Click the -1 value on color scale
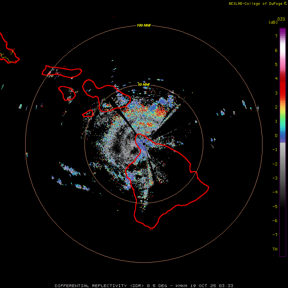Viewport: 288px width, 288px height. coord(275,150)
